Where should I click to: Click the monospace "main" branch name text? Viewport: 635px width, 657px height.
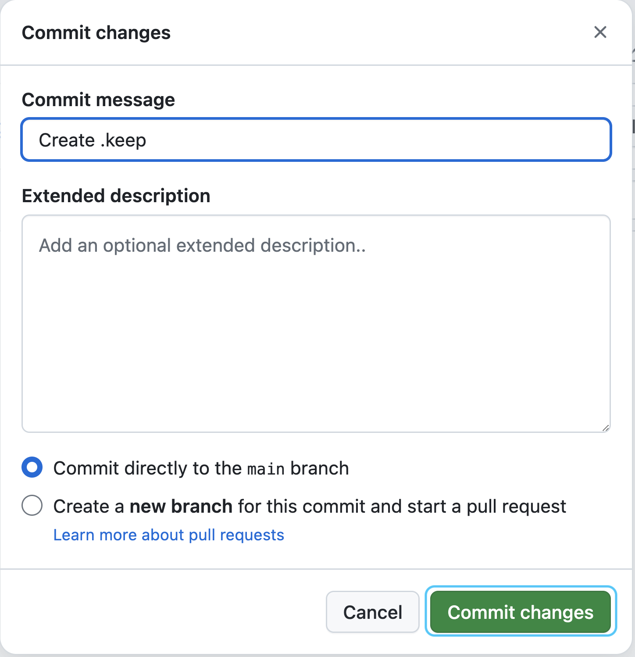pos(266,469)
